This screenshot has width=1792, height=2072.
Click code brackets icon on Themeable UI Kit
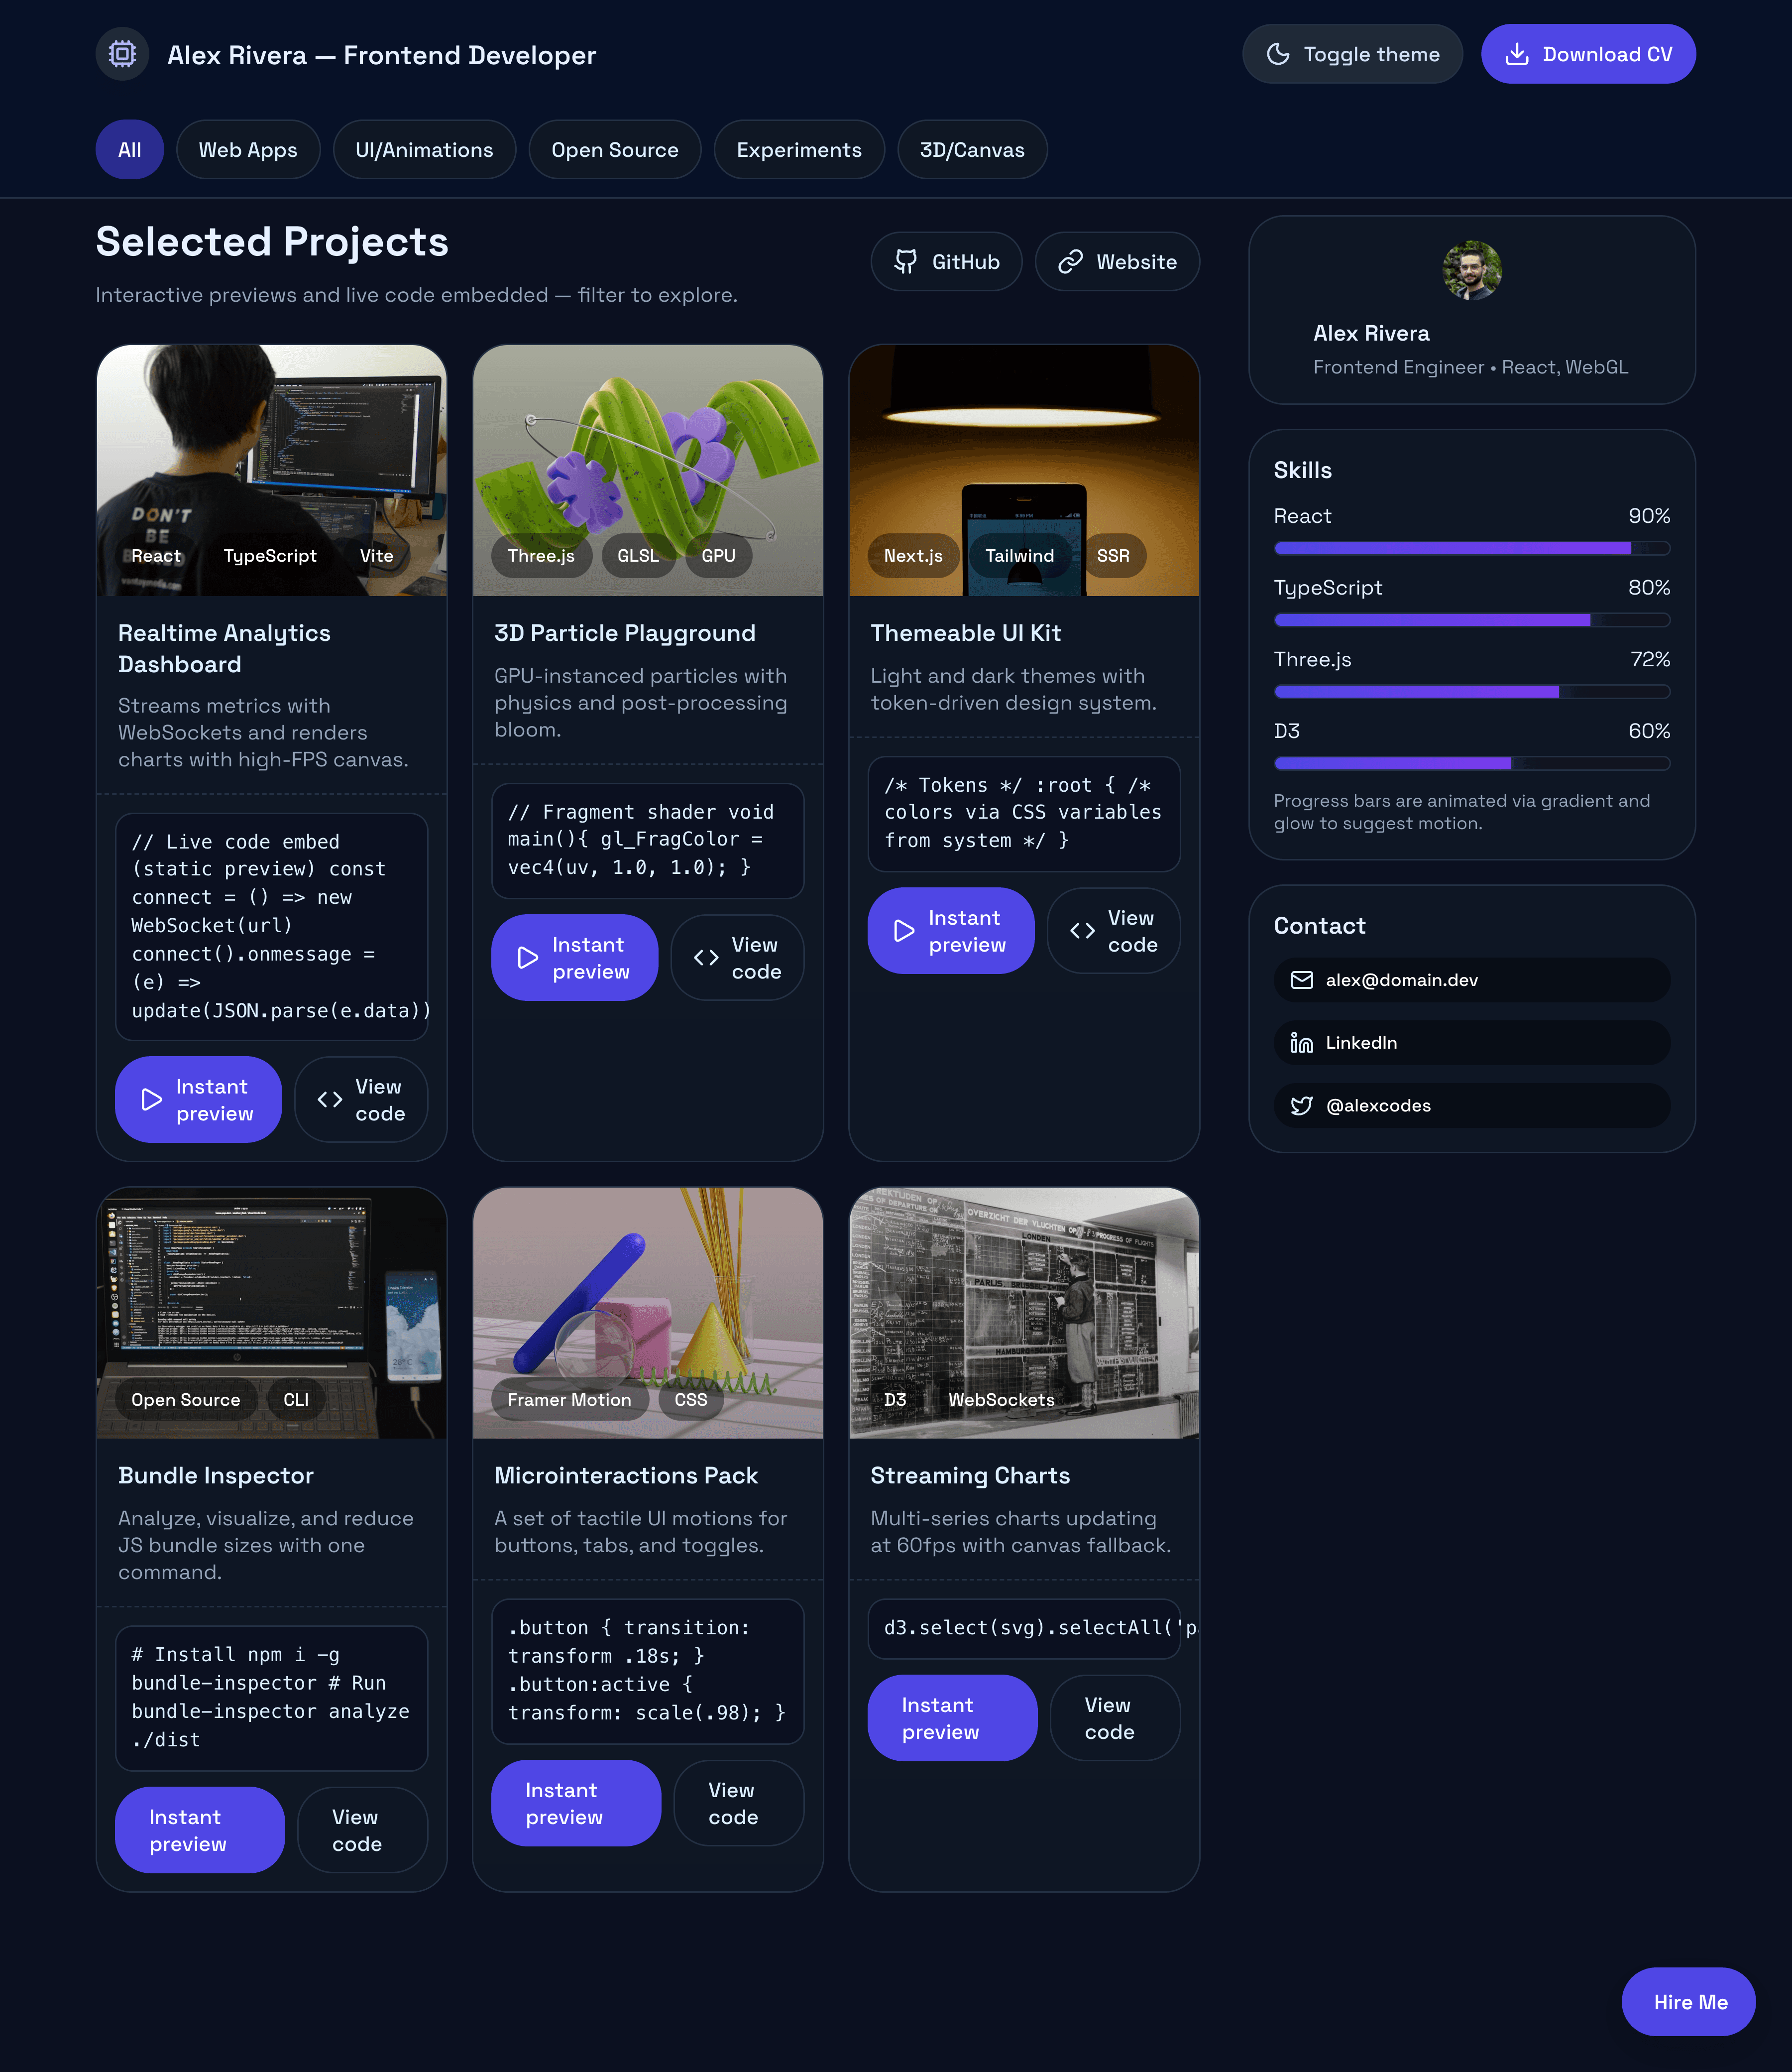[1082, 932]
